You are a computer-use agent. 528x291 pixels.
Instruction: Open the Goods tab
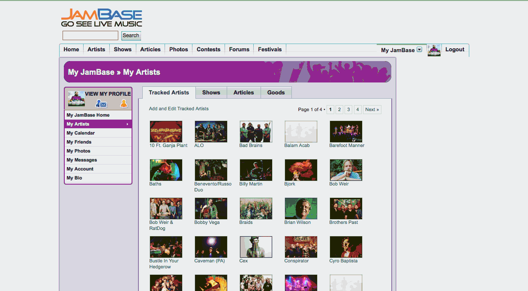tap(276, 92)
